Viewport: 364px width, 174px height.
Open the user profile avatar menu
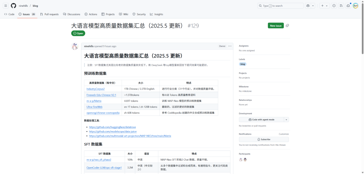pyautogui.click(x=356, y=6)
